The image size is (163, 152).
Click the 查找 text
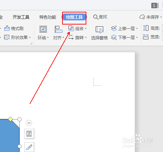pyautogui.click(x=103, y=17)
